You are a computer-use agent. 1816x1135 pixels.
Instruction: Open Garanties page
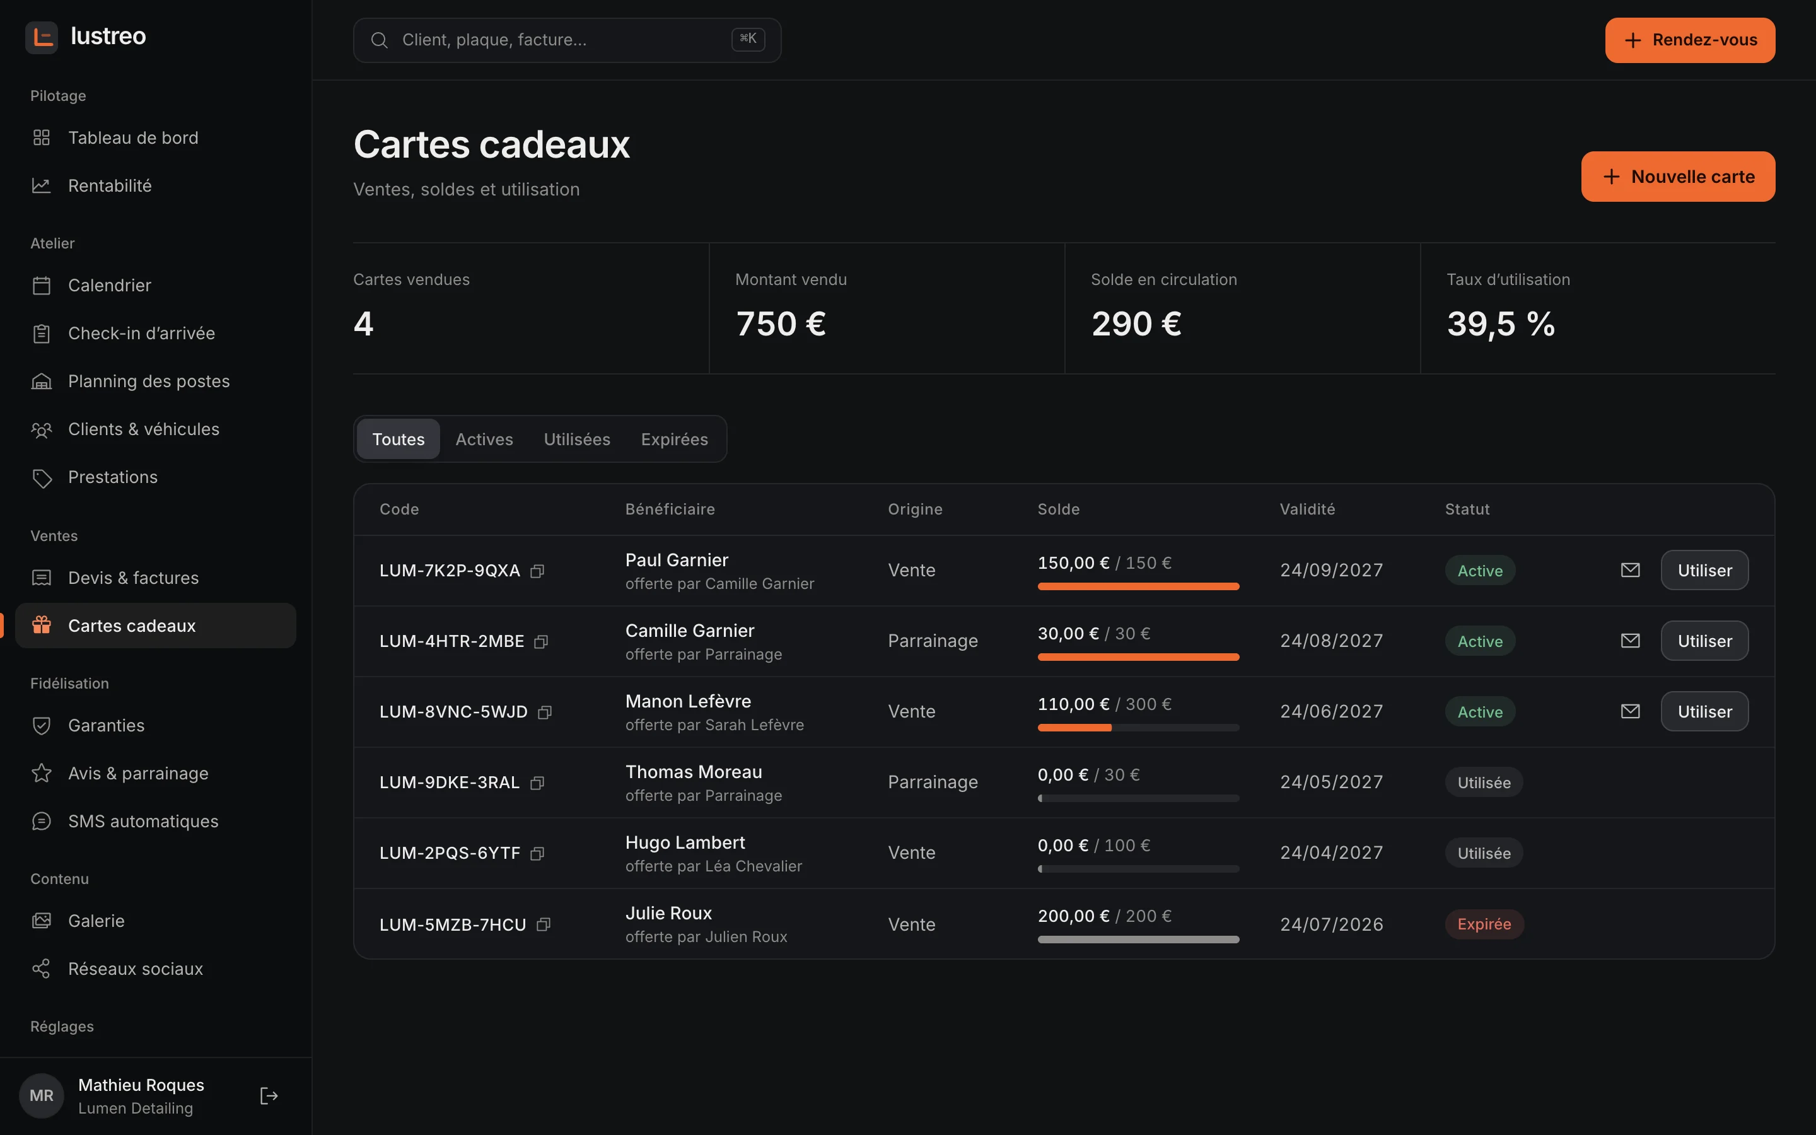[155, 726]
